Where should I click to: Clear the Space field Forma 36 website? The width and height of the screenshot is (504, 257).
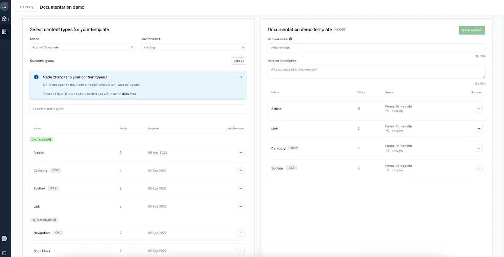point(132,47)
